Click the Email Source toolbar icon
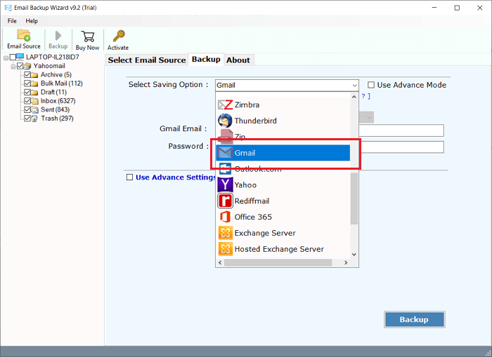Screen dimensions: 492x357 (23, 35)
